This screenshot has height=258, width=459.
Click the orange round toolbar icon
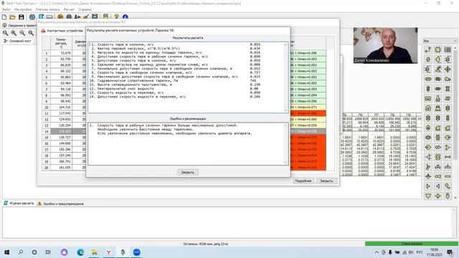click(x=60, y=17)
